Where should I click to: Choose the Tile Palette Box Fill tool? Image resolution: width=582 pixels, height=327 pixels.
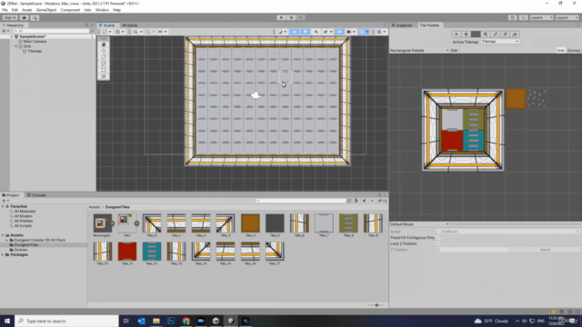[x=485, y=35]
